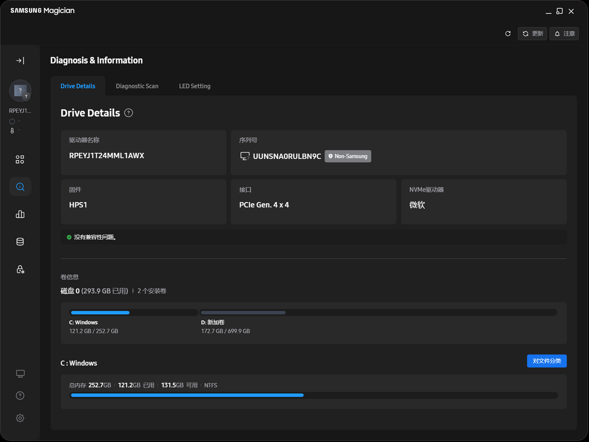This screenshot has width=589, height=442.
Task: Open Diagnosis & Information magnifier icon
Action: (20, 186)
